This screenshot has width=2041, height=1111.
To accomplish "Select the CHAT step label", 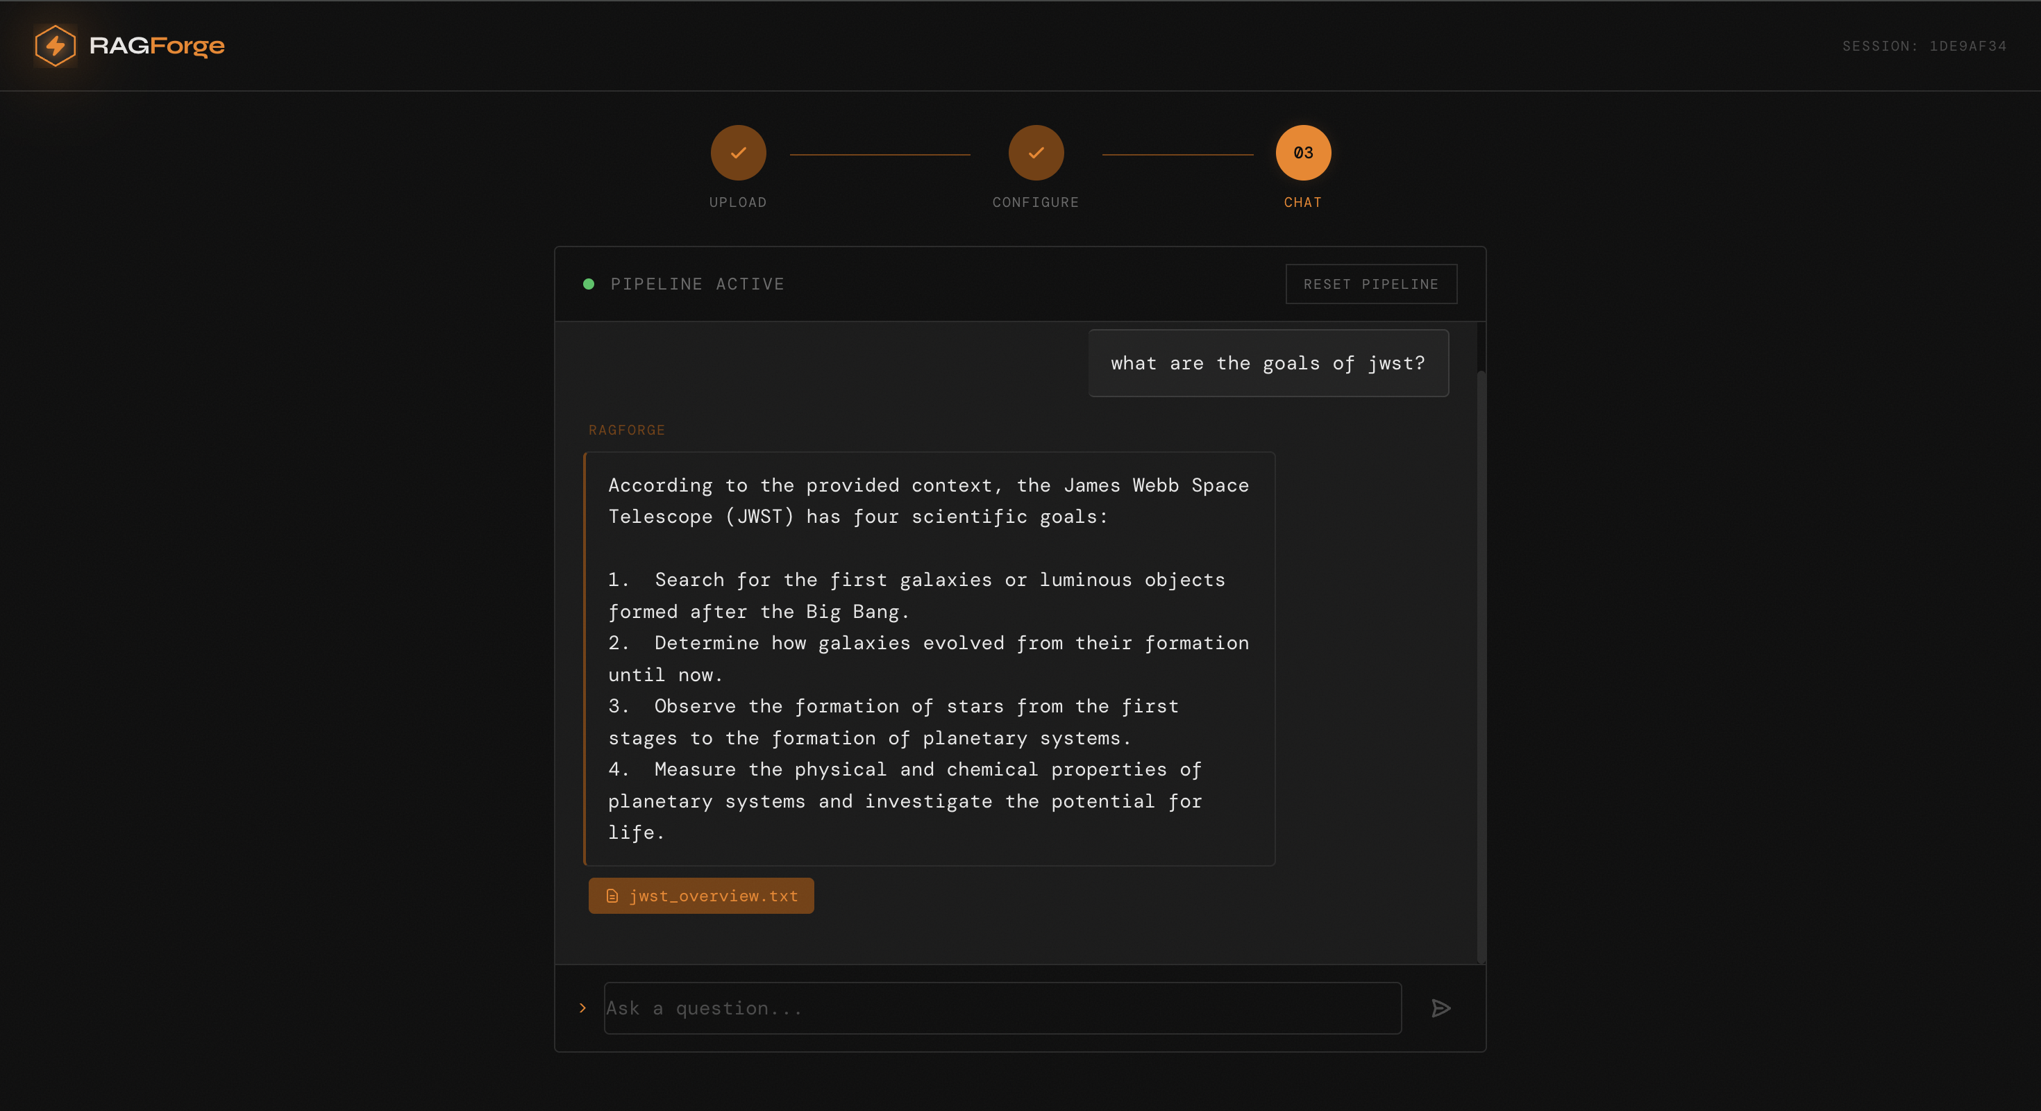I will 1302,202.
